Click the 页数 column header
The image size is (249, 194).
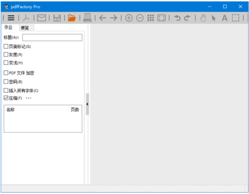[x=75, y=110]
